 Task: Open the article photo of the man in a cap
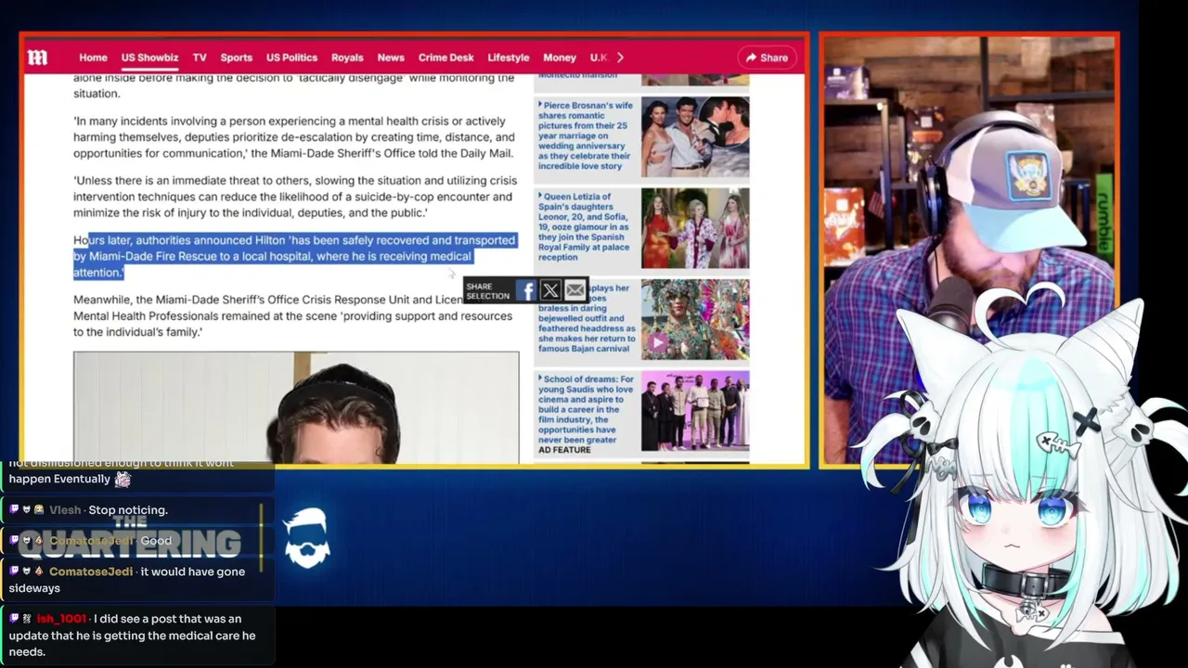click(296, 406)
